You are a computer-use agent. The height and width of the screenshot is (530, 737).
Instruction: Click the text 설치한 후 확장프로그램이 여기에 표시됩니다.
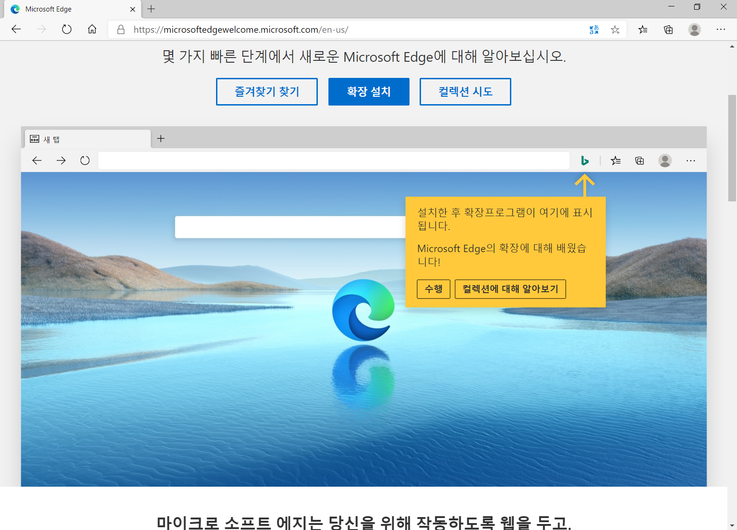click(505, 219)
